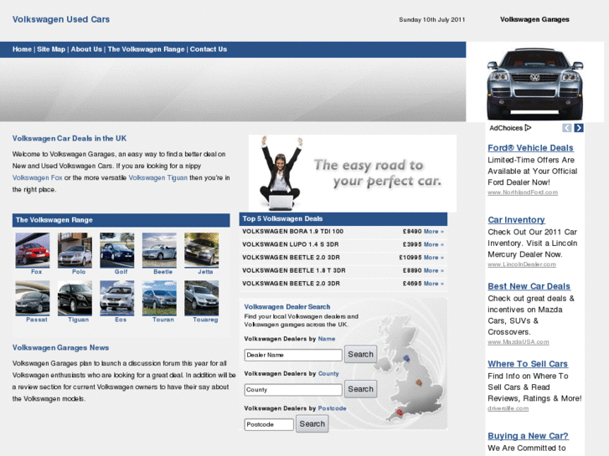Click the easy road banner image
The image size is (609, 456).
pos(353,173)
